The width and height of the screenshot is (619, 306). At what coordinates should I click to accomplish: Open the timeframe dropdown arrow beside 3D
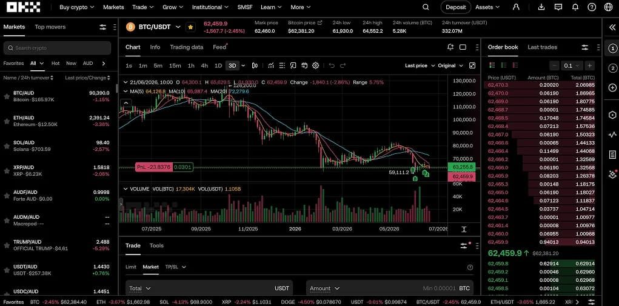coord(243,65)
